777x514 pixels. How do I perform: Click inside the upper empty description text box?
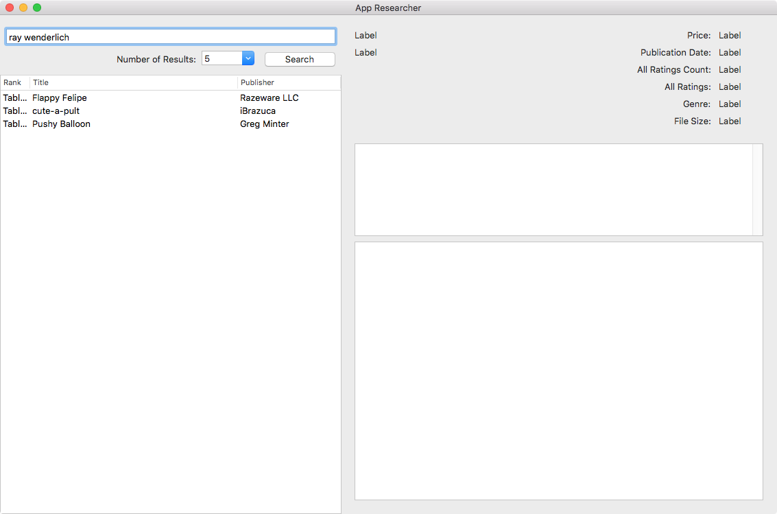553,189
